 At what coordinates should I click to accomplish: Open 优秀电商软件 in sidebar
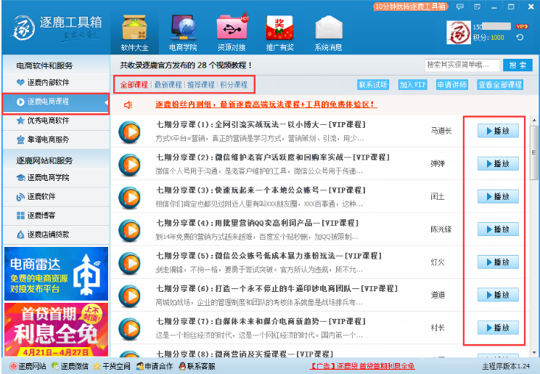click(x=56, y=121)
